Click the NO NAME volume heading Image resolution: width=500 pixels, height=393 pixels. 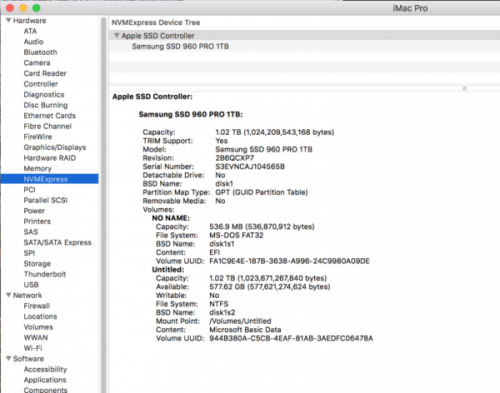click(x=171, y=218)
